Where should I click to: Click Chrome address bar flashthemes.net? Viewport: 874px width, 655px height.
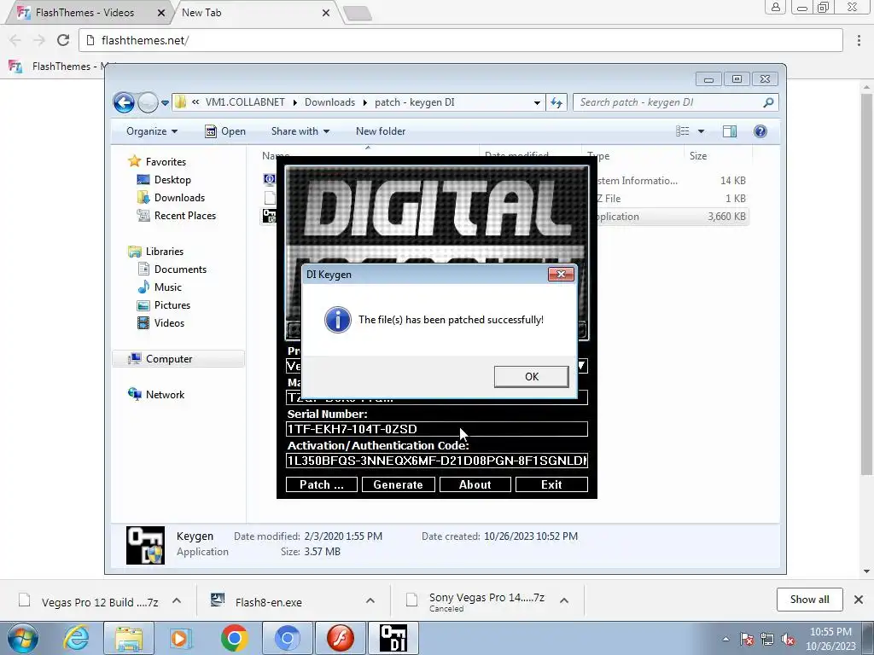[x=460, y=40]
